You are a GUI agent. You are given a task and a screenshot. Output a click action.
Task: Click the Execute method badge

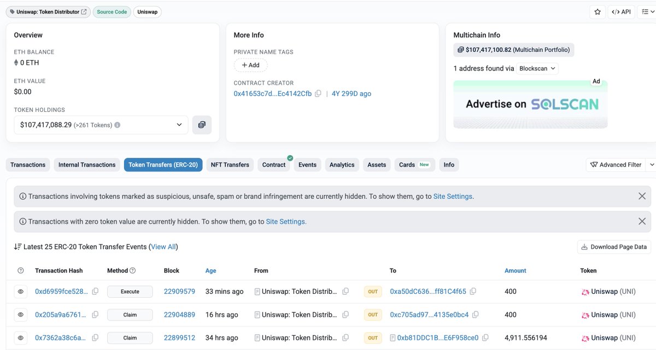point(130,292)
